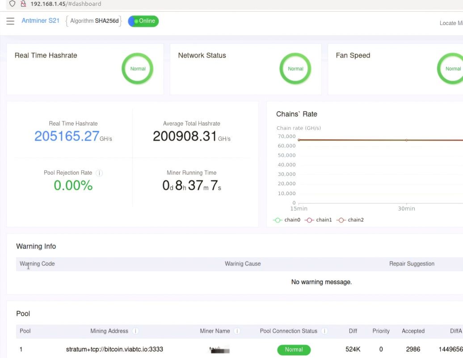The width and height of the screenshot is (463, 358).
Task: Click the Online status toggle badge
Action: click(x=143, y=21)
